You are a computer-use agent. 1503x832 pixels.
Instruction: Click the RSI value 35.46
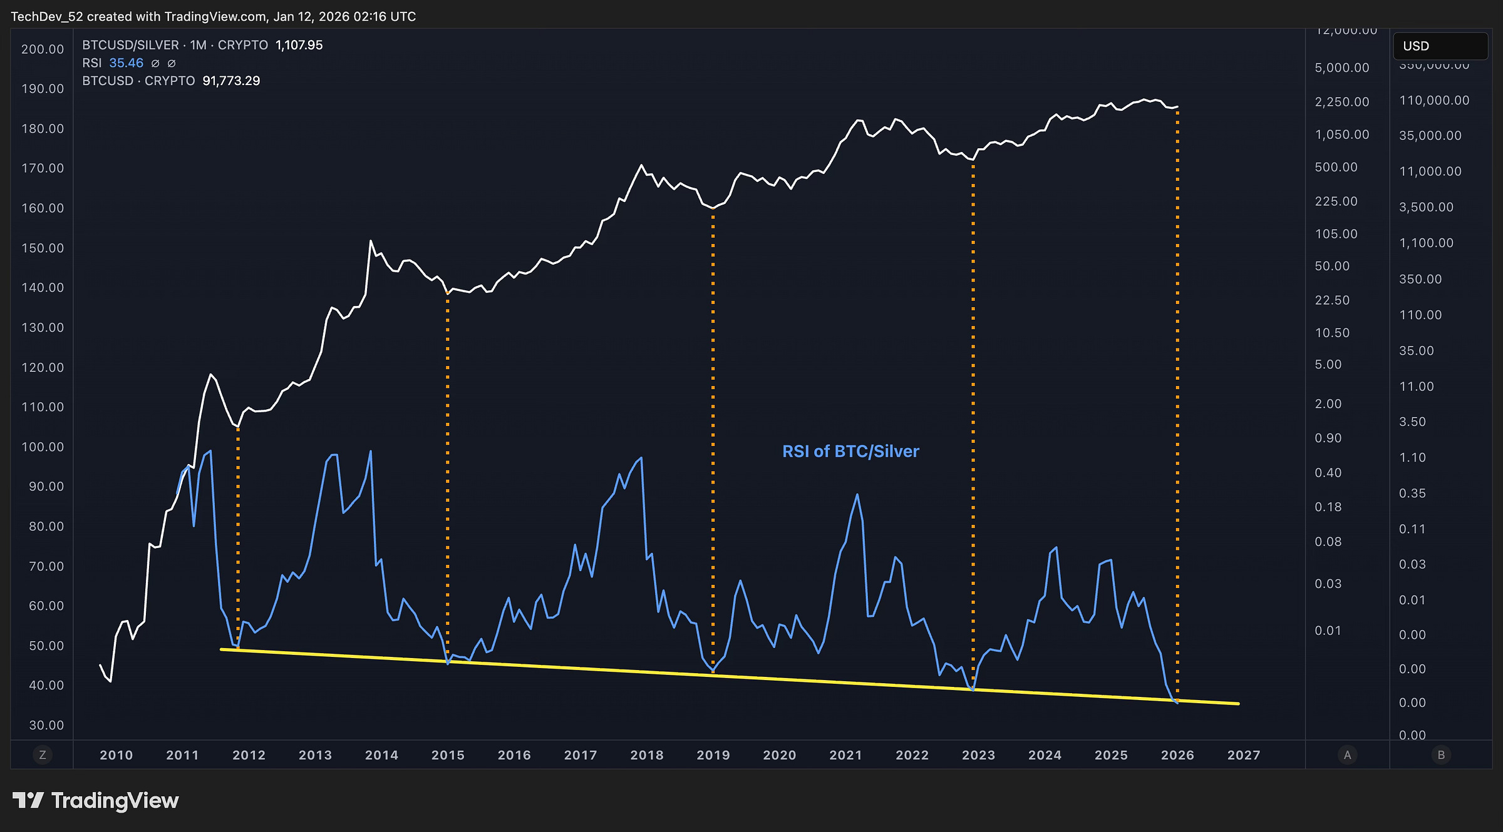[126, 63]
